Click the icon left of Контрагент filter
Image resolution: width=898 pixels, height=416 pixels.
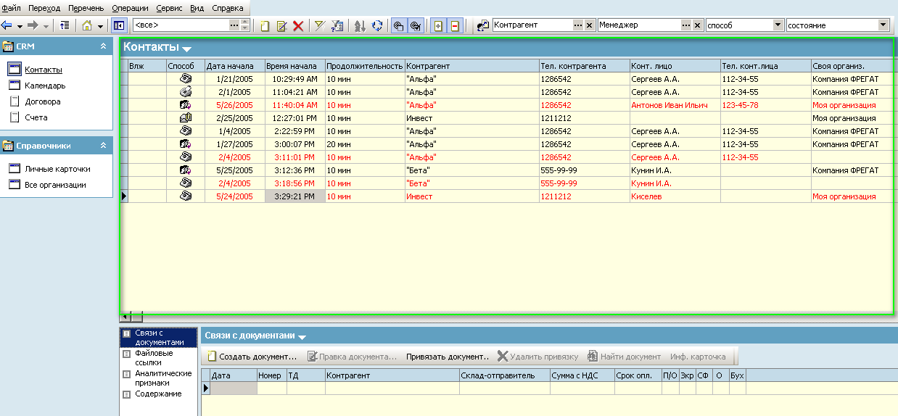click(x=483, y=25)
